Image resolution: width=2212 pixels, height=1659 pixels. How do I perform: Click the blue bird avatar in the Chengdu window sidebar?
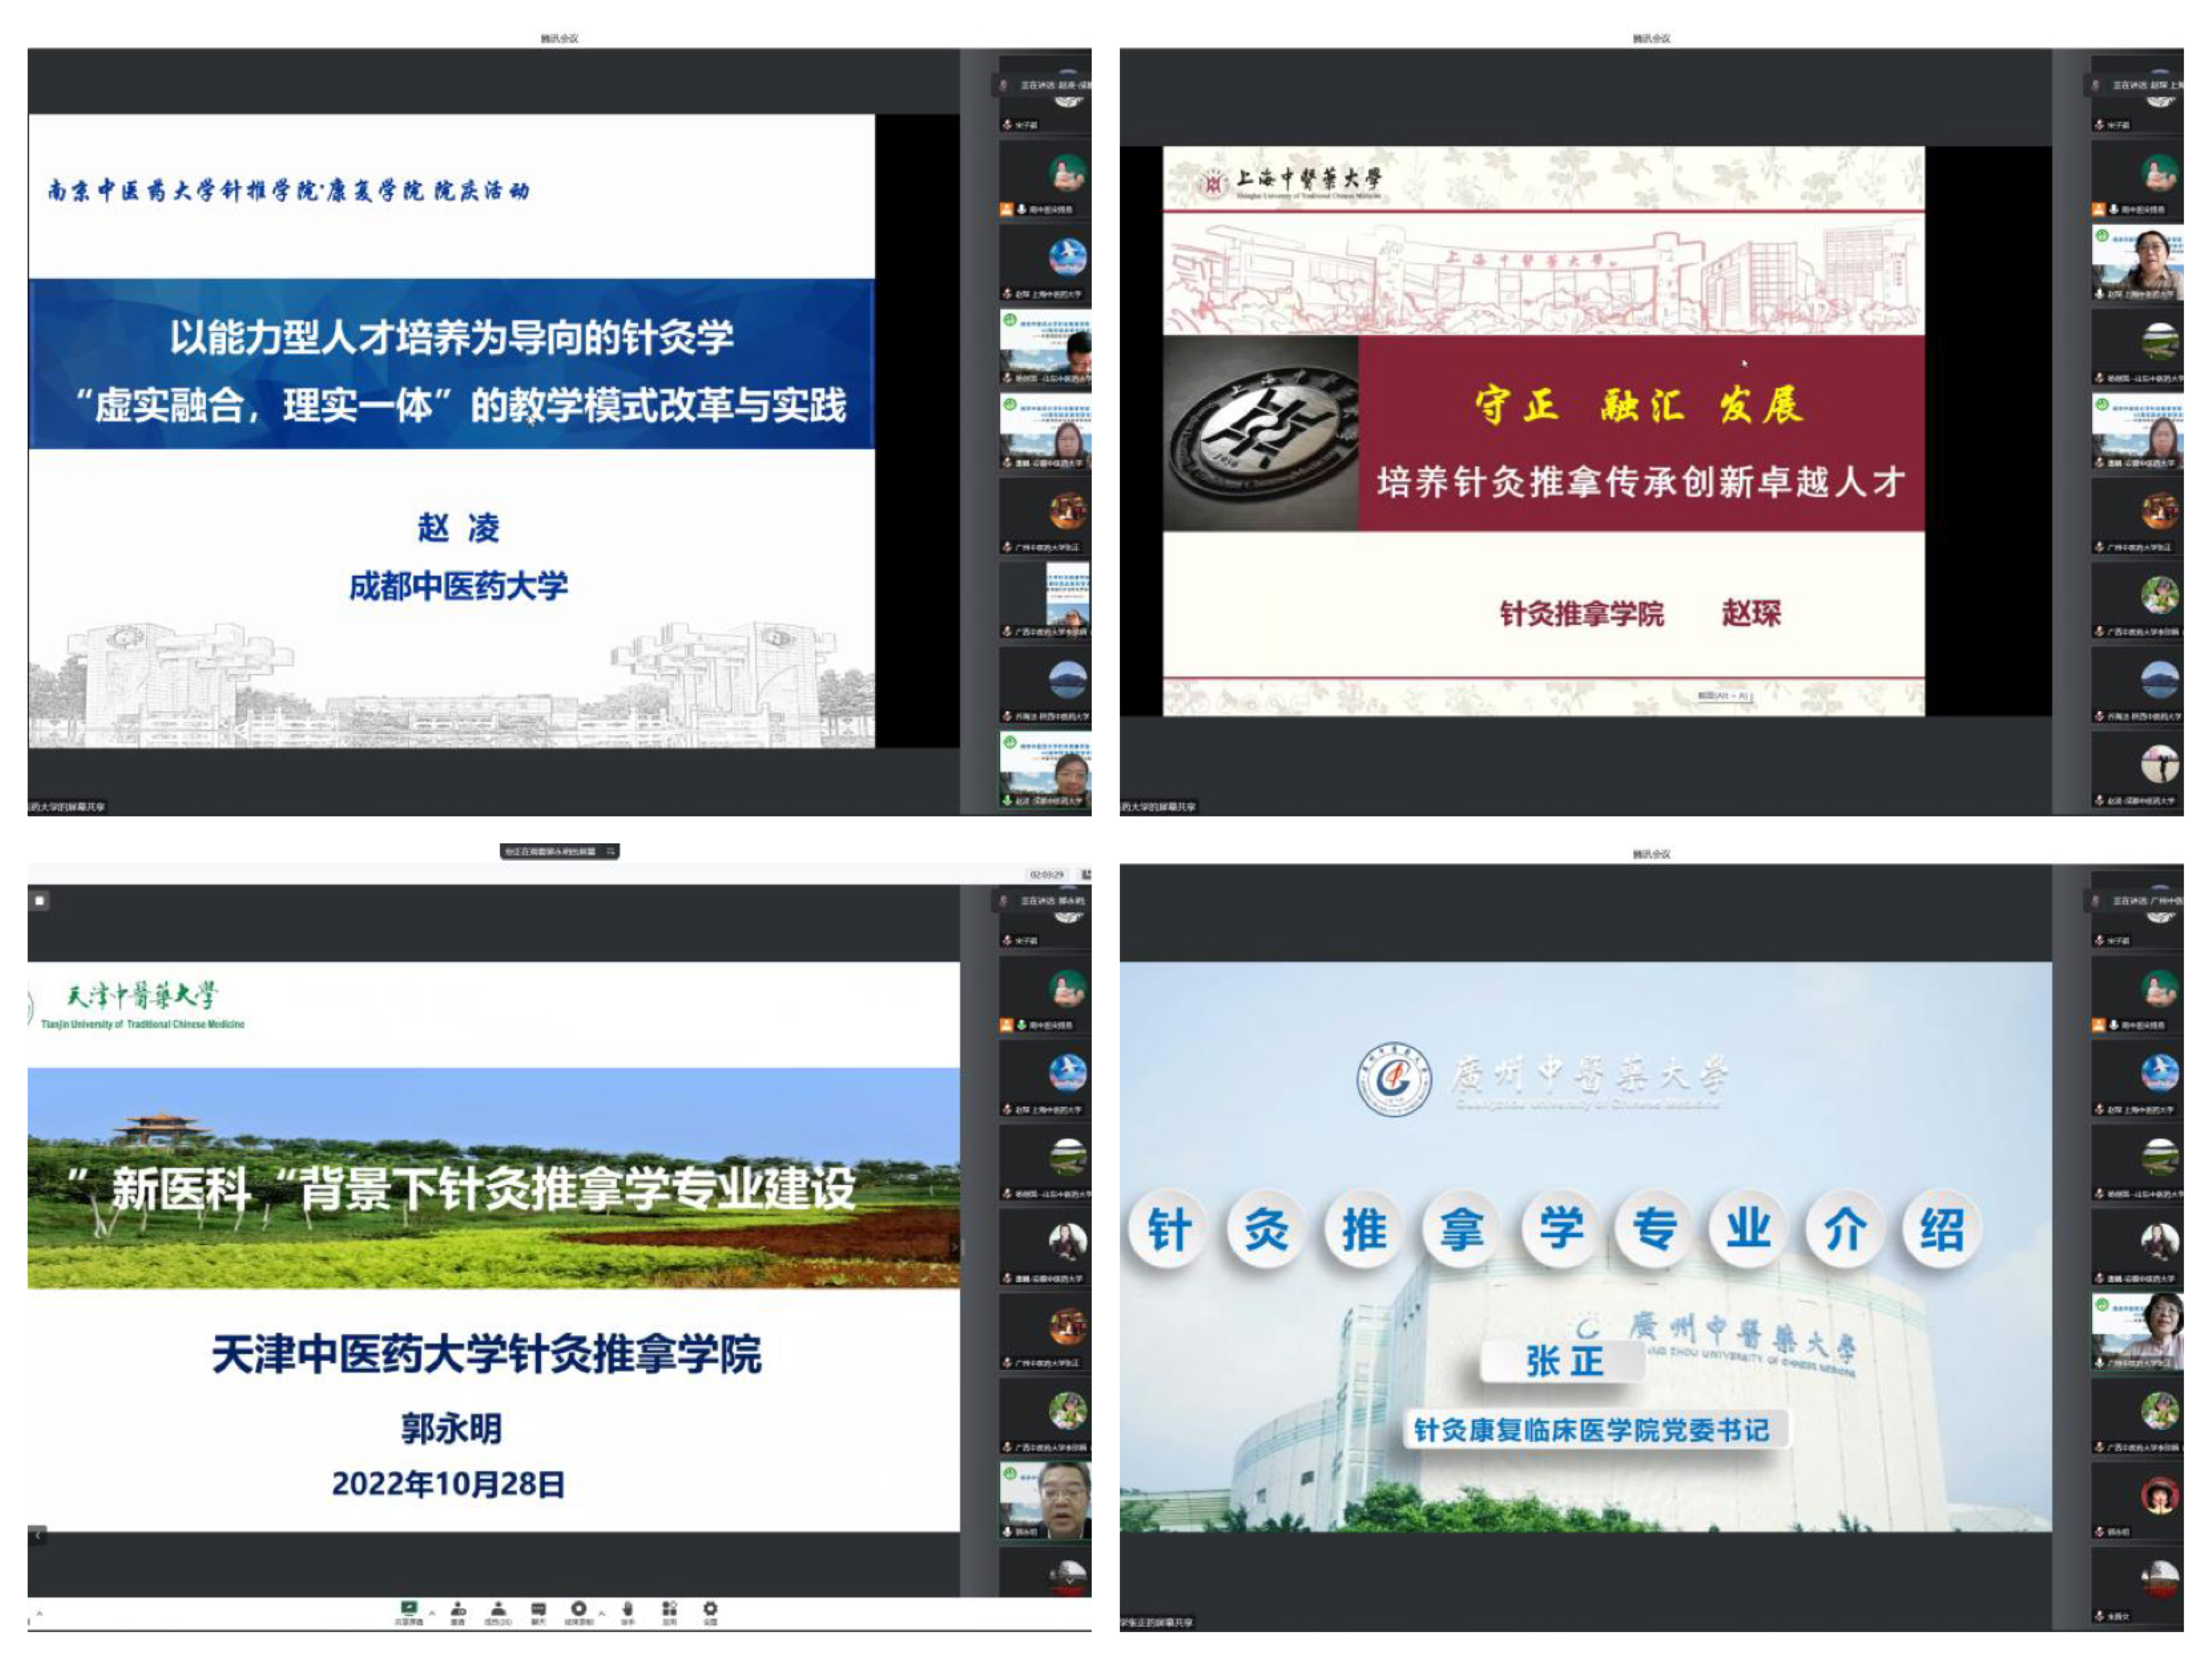[x=1068, y=257]
